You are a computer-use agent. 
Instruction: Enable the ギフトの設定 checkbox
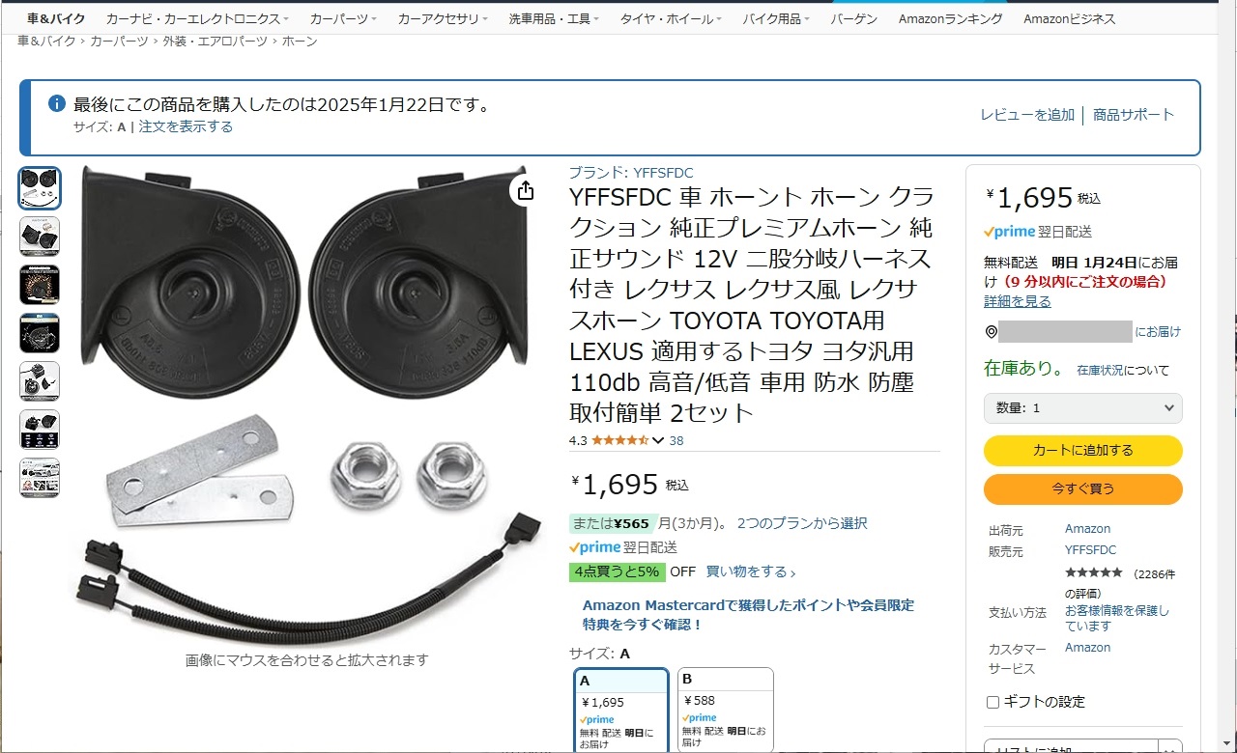click(992, 702)
